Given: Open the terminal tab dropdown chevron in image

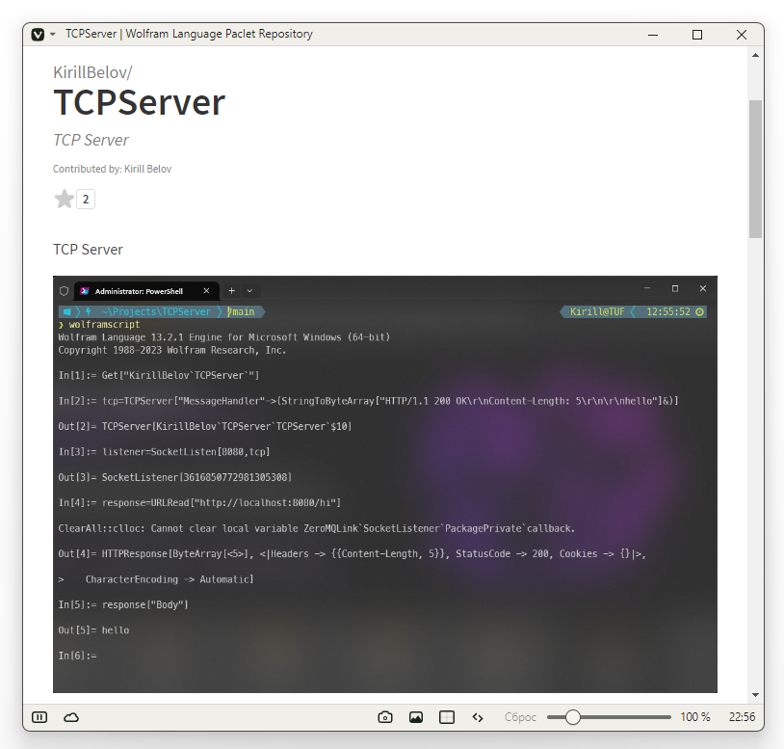Looking at the screenshot, I should [x=249, y=291].
